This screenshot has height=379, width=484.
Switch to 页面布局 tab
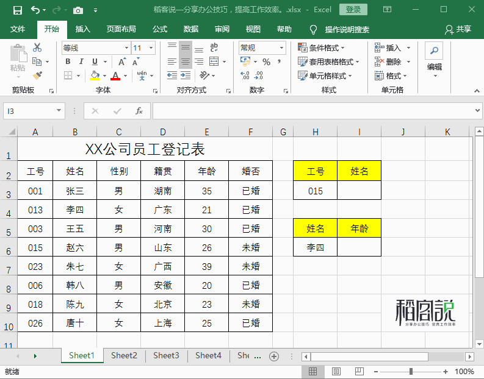(x=121, y=29)
